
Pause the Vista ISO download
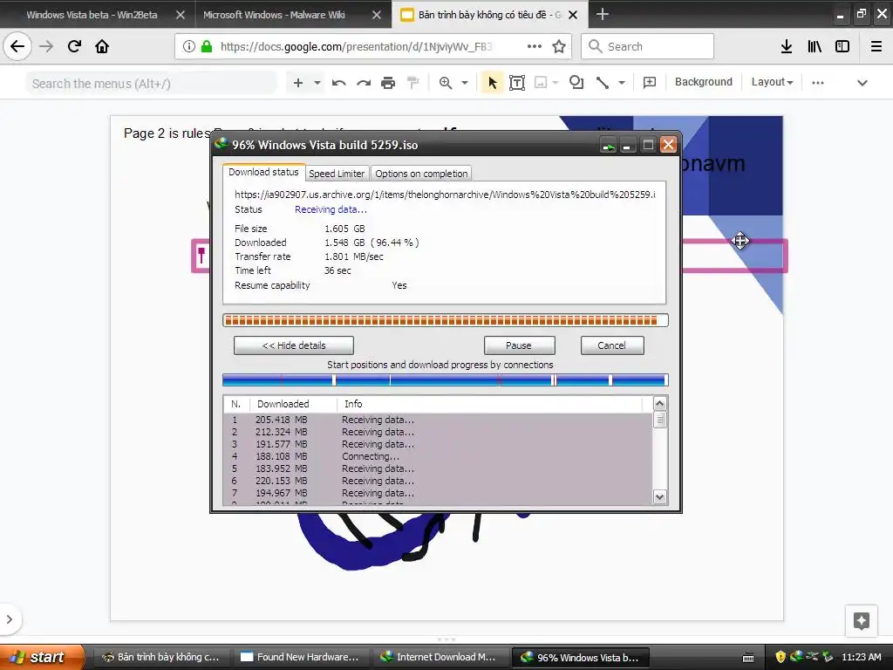point(519,345)
